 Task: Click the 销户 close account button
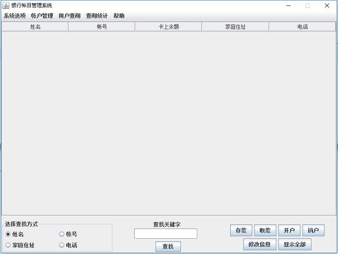pyautogui.click(x=314, y=230)
